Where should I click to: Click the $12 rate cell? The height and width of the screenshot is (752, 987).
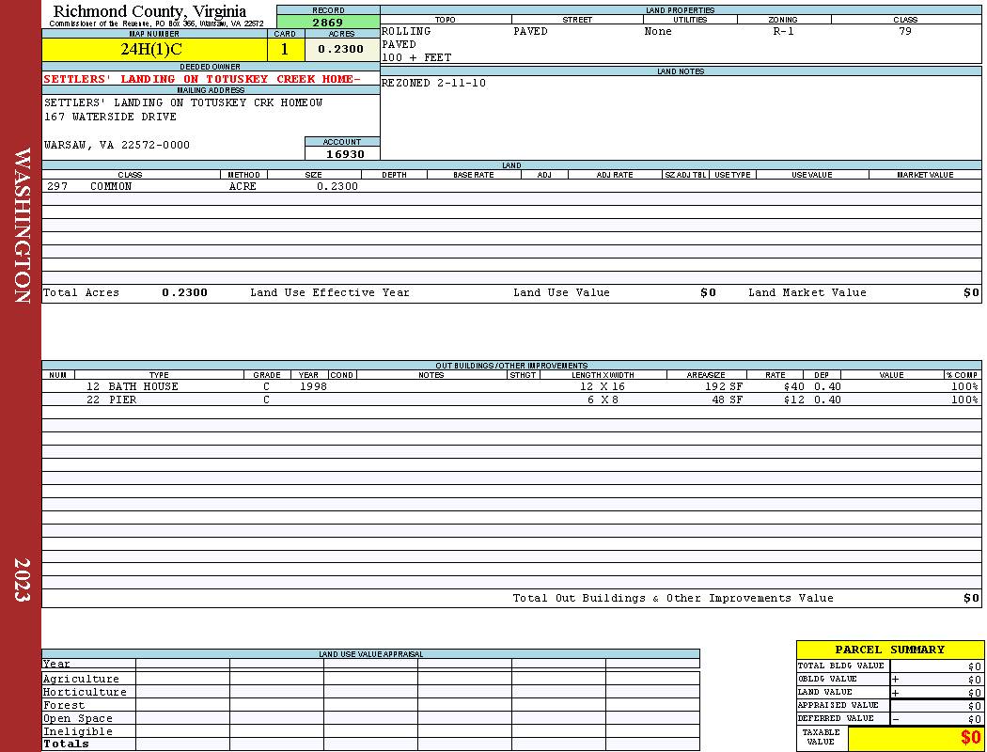tap(793, 399)
